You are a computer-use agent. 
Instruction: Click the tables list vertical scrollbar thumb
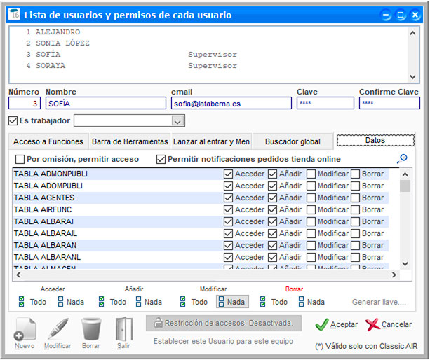coord(405,186)
